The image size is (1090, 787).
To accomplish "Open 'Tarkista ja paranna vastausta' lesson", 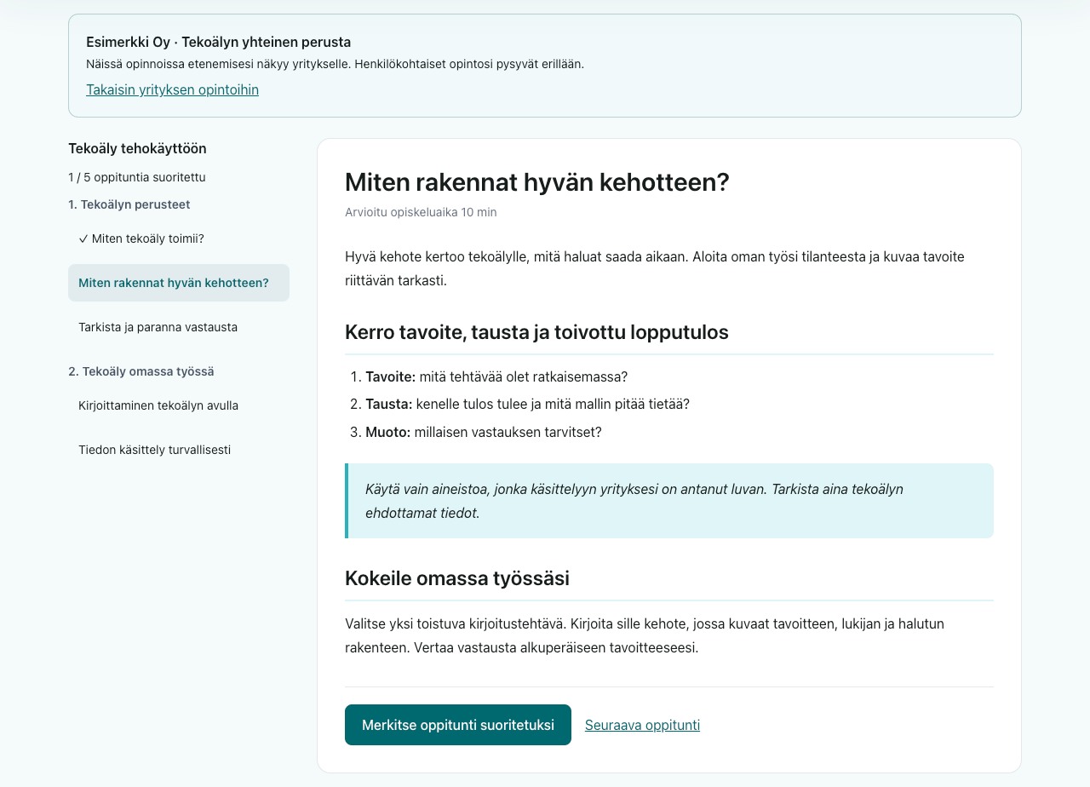I will pyautogui.click(x=179, y=327).
